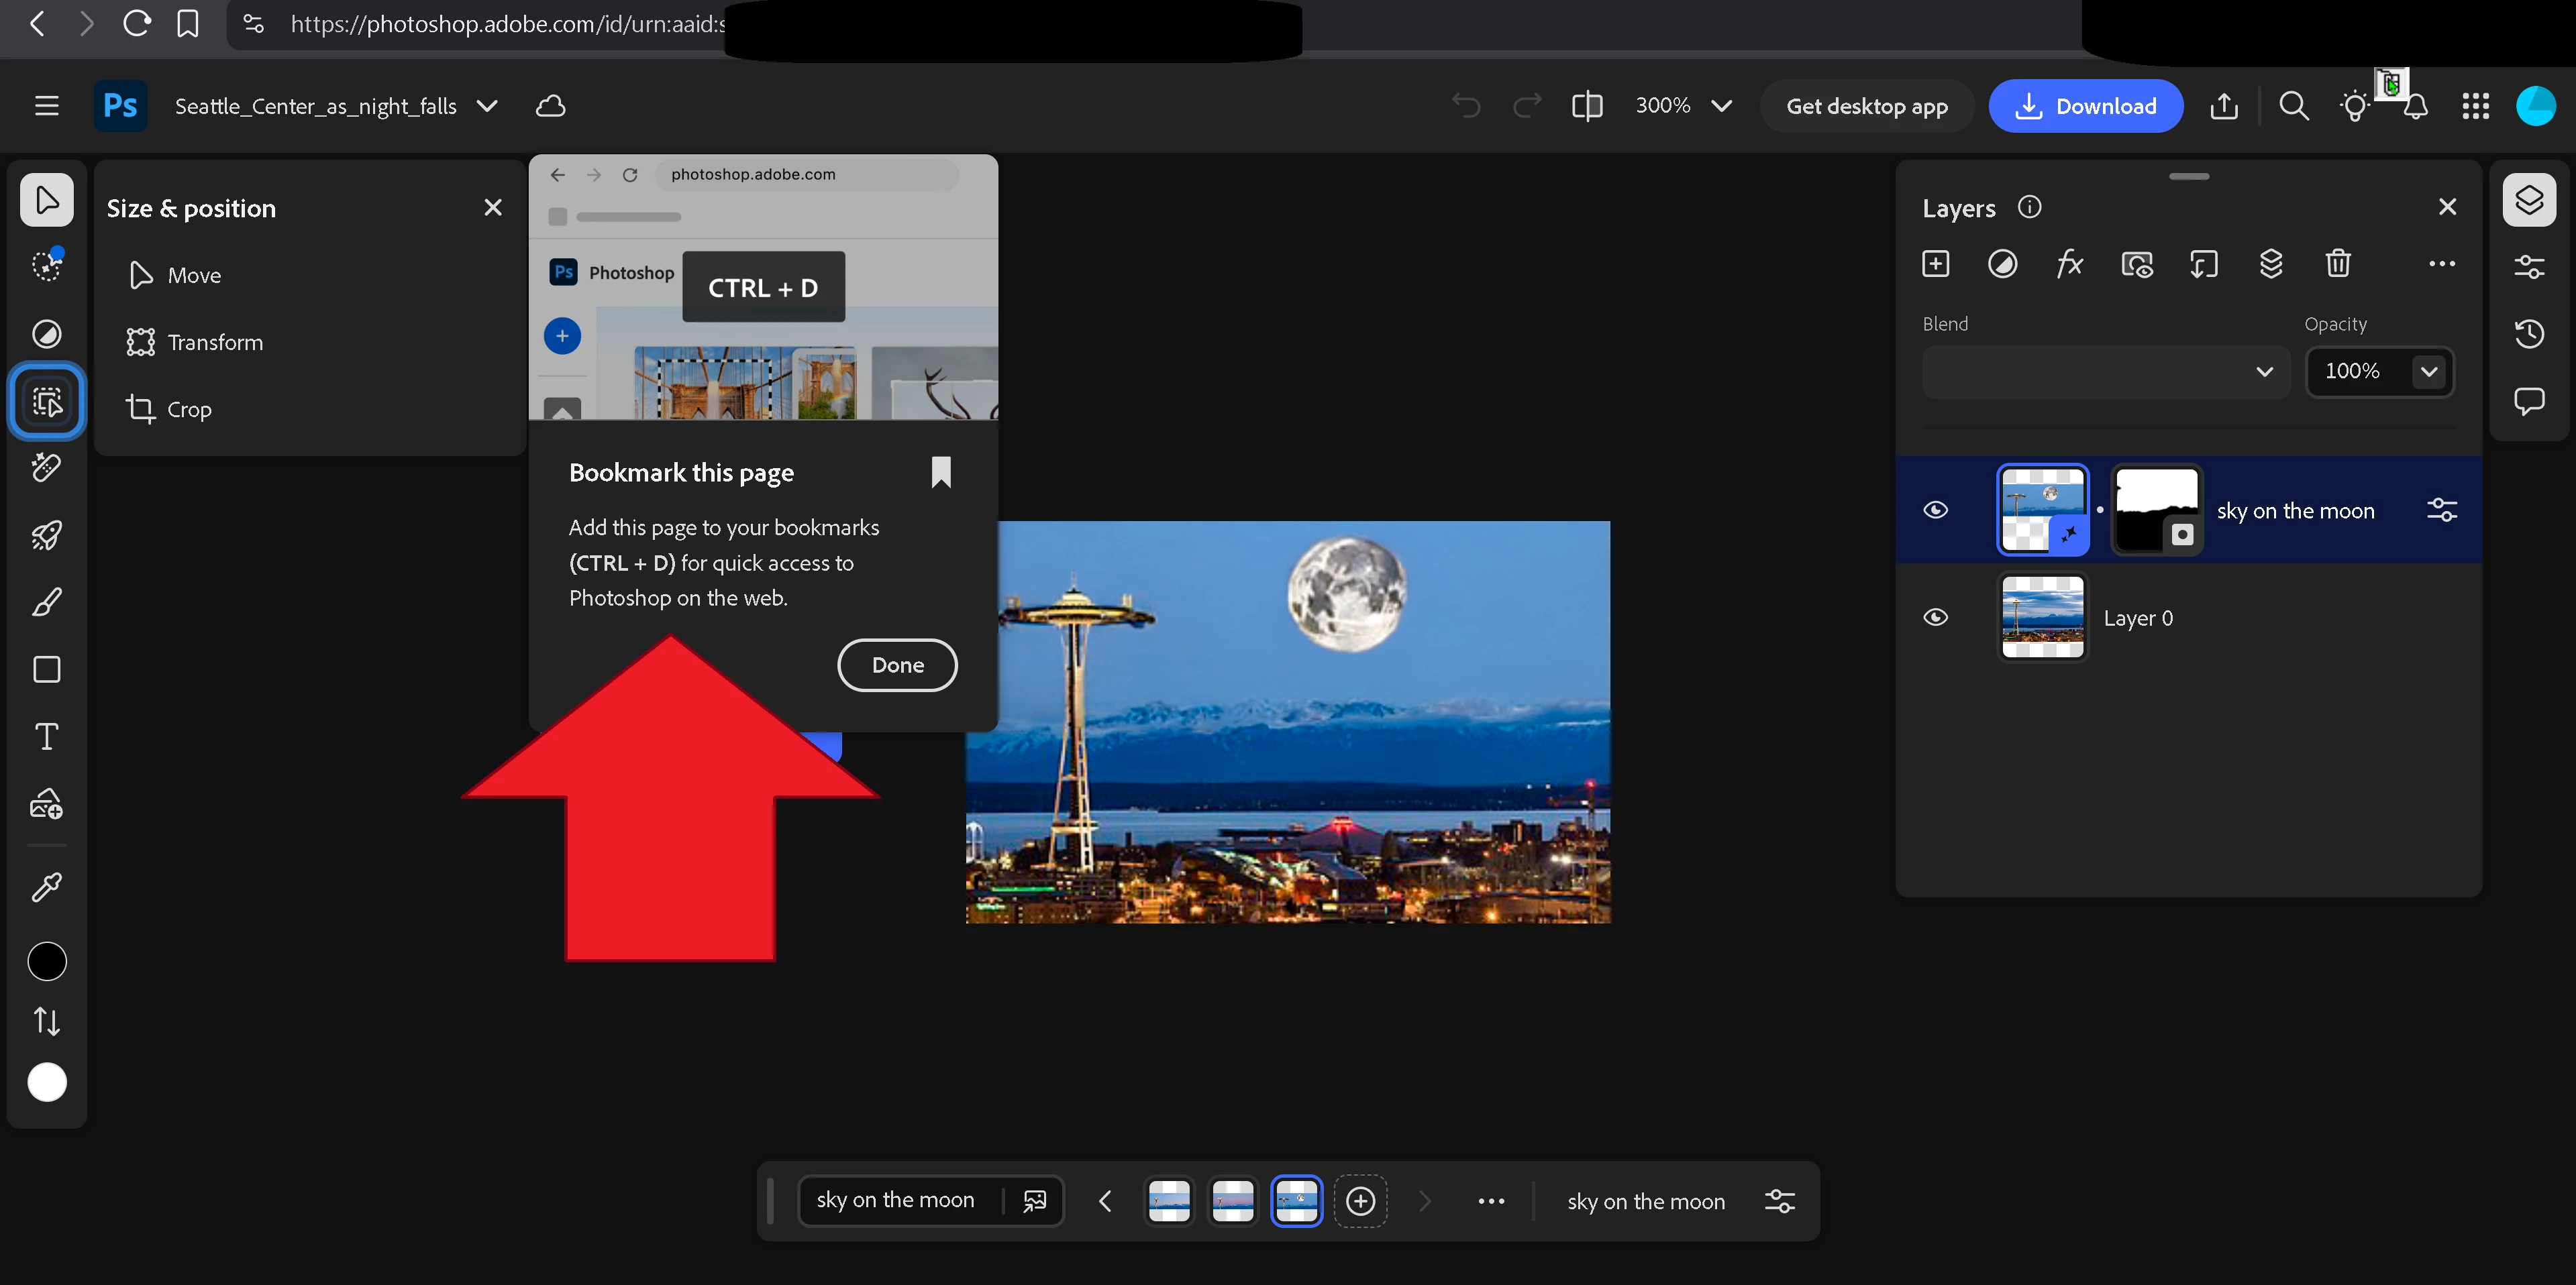Viewport: 2576px width, 1285px height.
Task: Select the Eyedropper tool
Action: click(46, 887)
